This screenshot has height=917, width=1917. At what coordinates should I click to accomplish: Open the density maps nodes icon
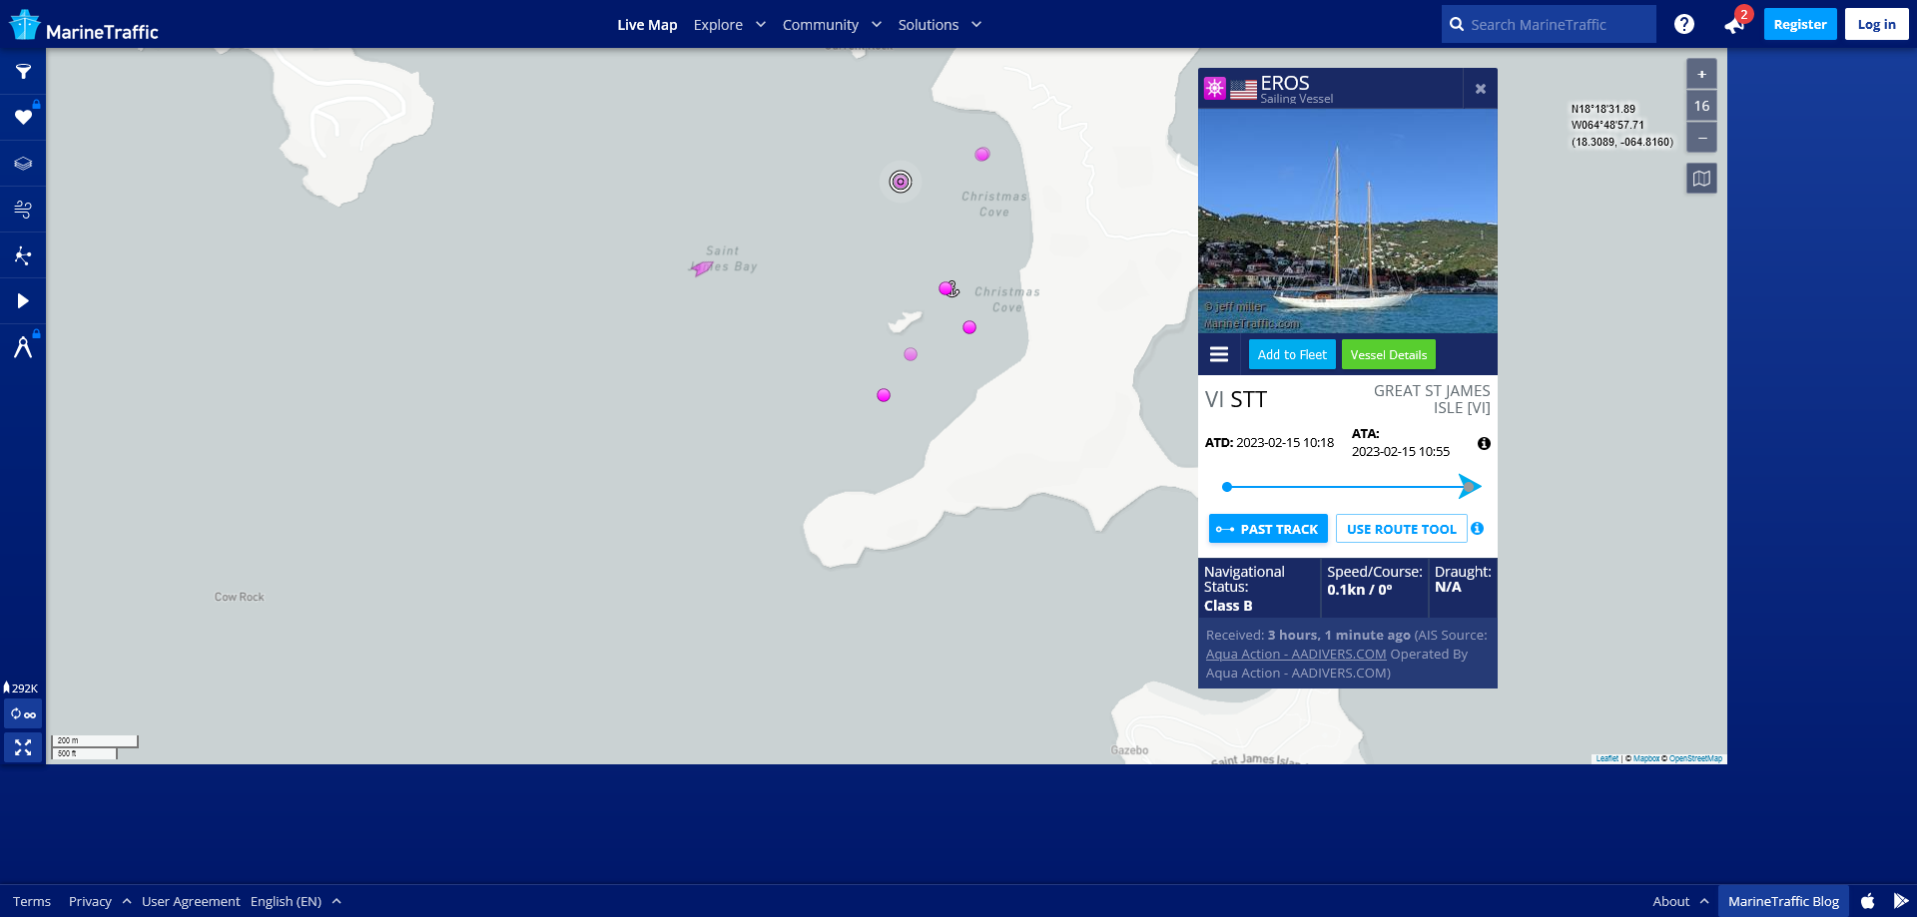(23, 255)
